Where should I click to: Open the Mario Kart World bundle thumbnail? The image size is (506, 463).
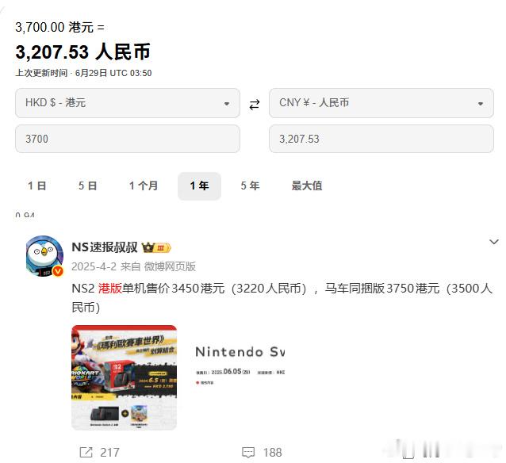(x=125, y=377)
